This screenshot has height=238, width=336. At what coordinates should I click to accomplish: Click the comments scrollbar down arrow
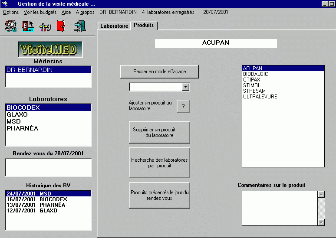point(321,222)
